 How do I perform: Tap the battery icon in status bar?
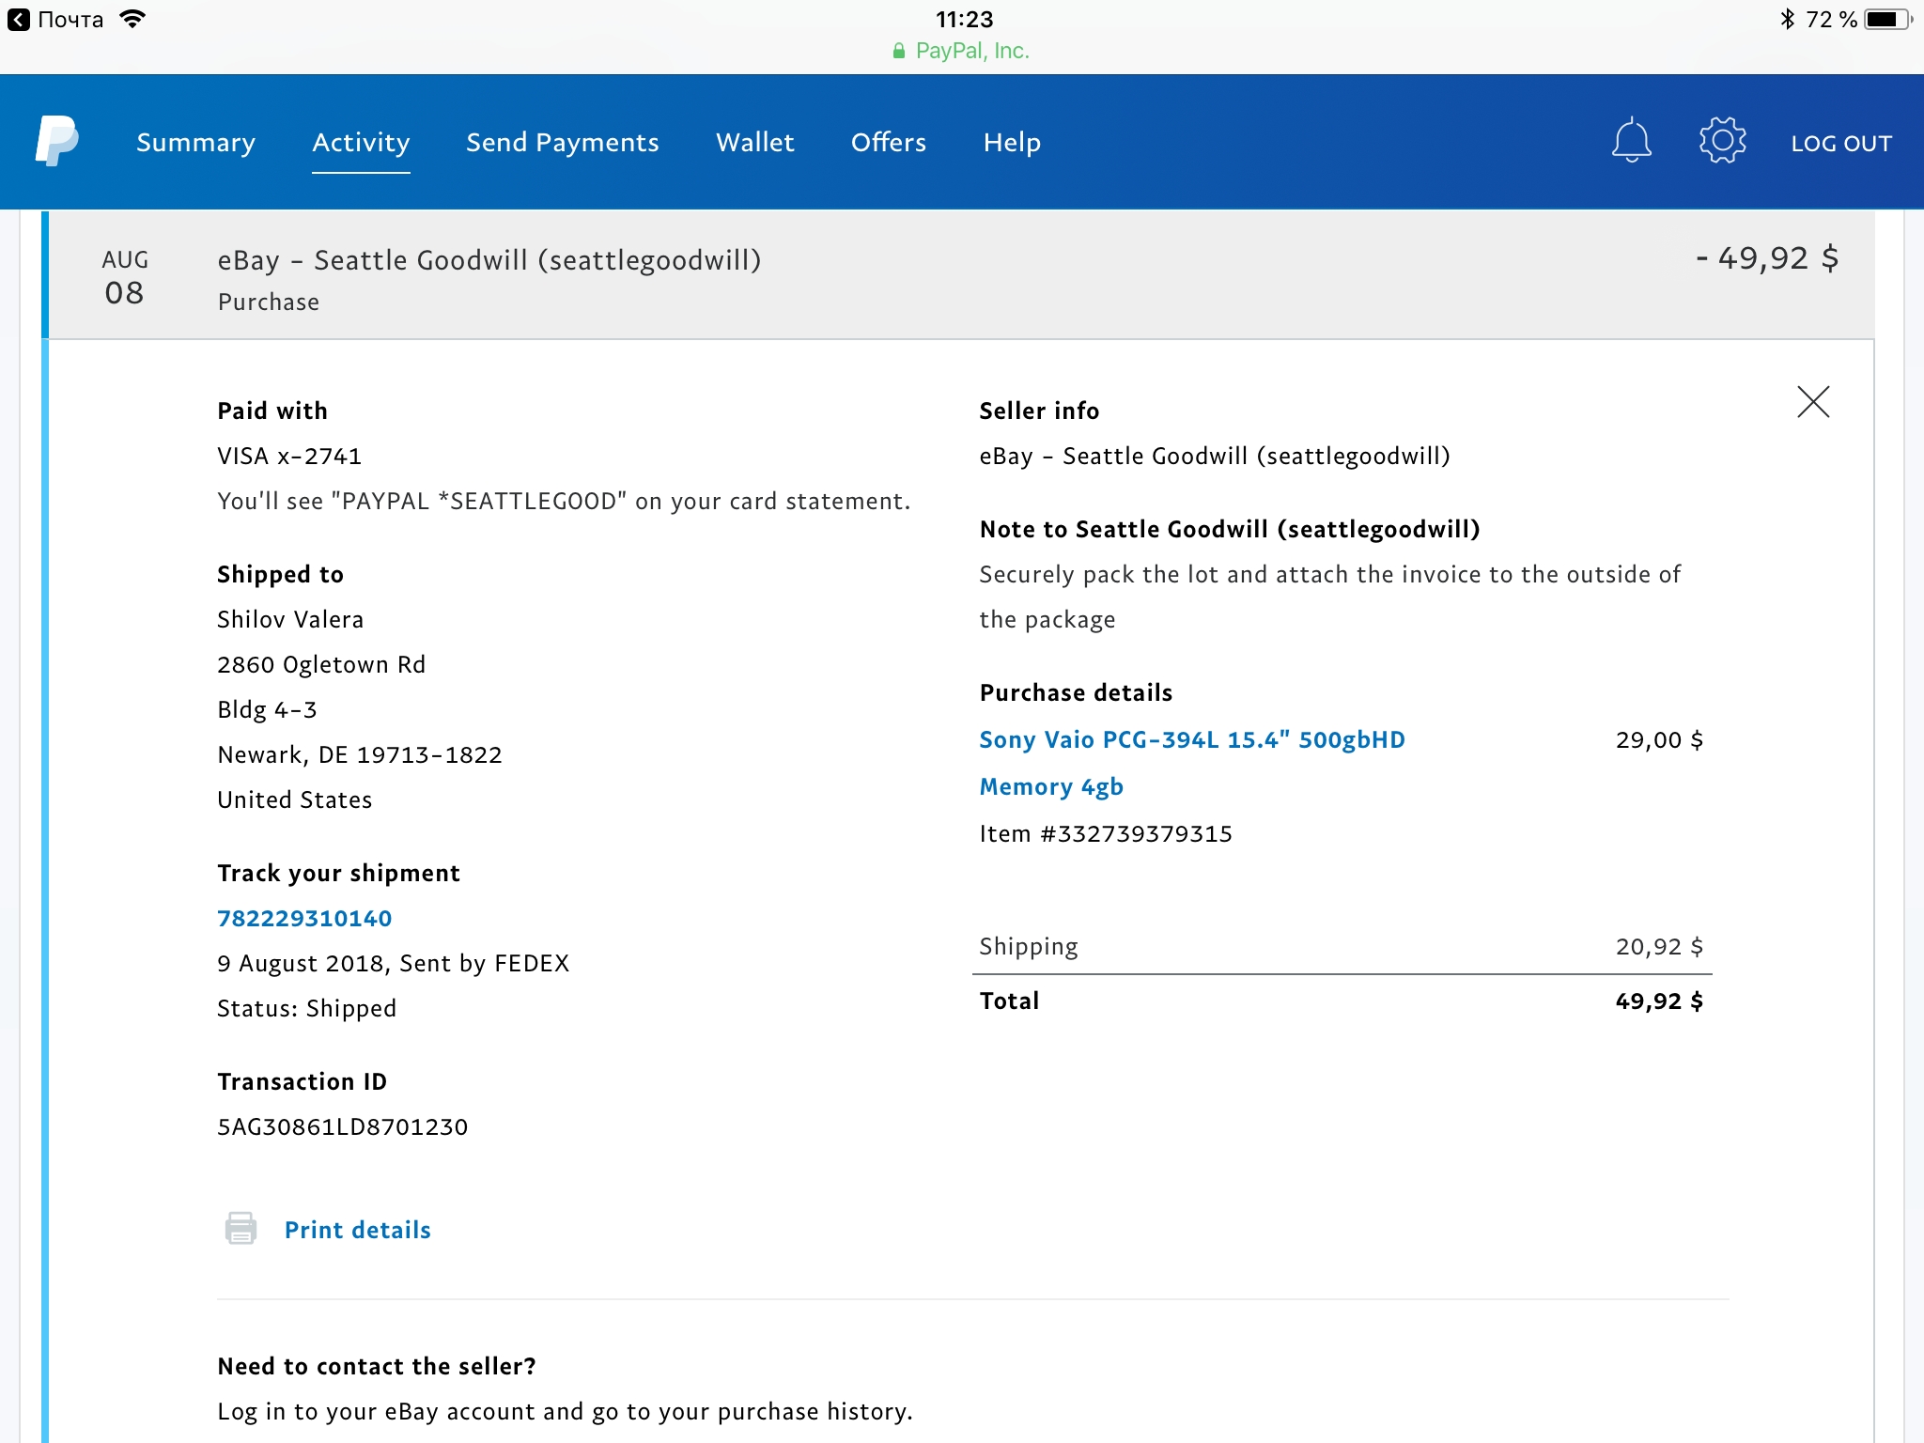tap(1888, 20)
